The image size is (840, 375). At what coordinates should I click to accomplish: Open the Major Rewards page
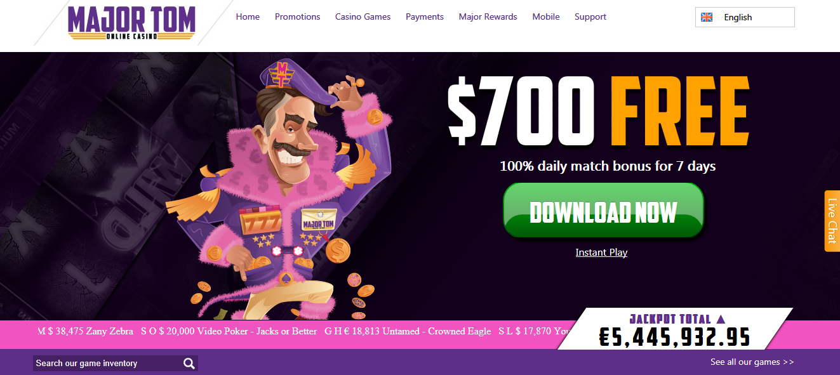488,17
